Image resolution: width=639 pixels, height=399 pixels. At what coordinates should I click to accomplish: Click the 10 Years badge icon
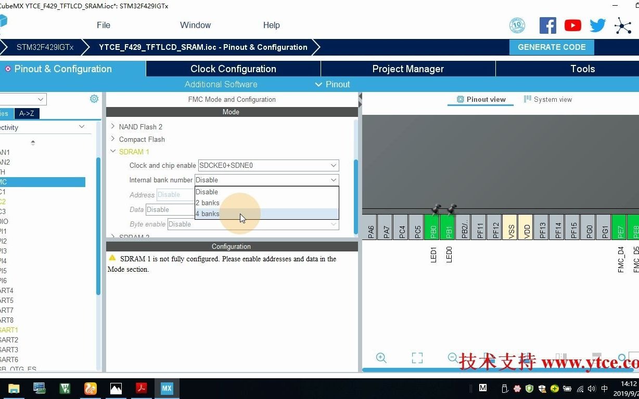[x=517, y=24]
